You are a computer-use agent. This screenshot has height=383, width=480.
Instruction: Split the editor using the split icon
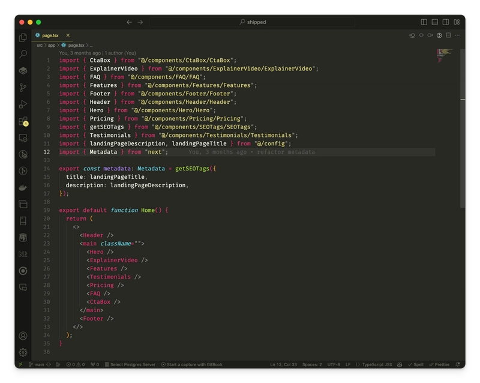448,35
